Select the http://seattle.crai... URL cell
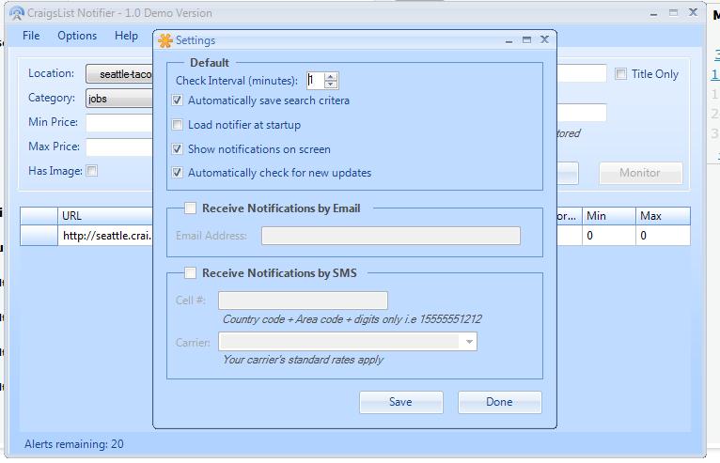This screenshot has width=720, height=463. click(x=105, y=236)
